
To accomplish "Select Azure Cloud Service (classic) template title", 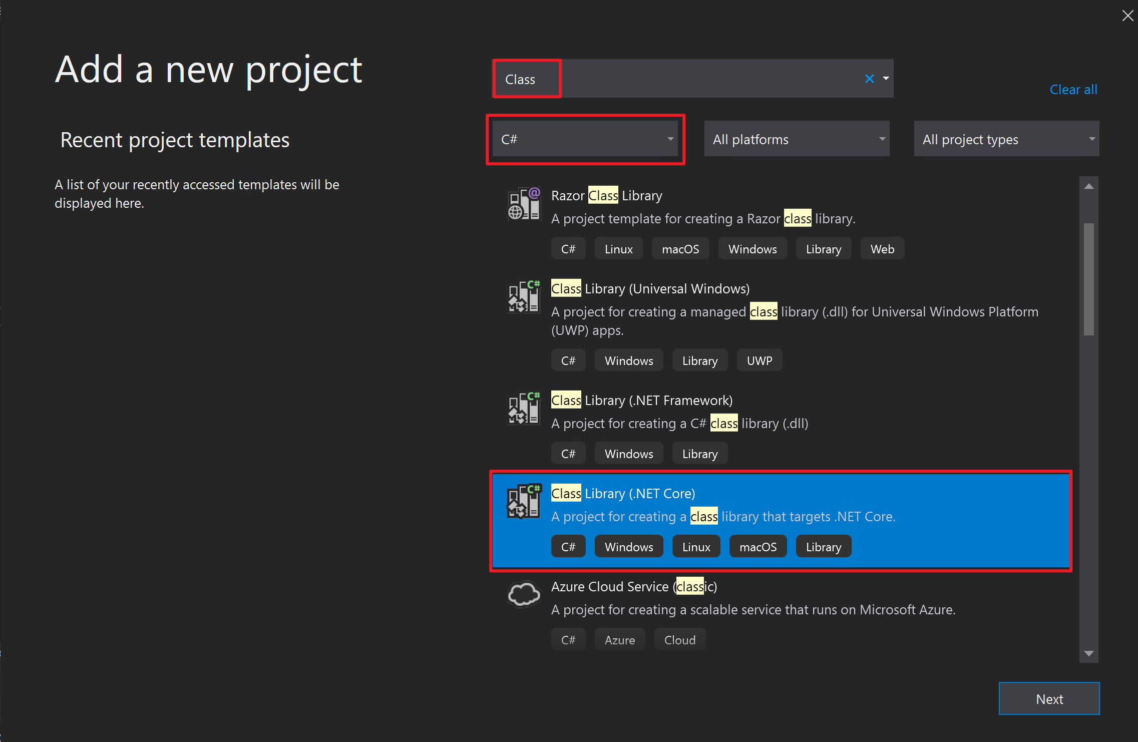I will tap(634, 587).
